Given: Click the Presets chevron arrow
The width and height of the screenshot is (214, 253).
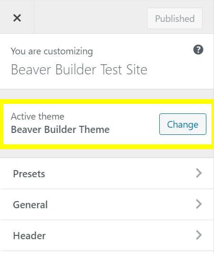Looking at the screenshot, I should [x=199, y=173].
